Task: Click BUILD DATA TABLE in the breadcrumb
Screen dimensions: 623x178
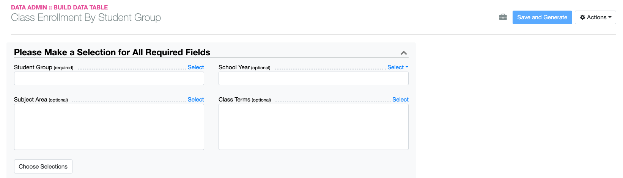Action: 80,8
